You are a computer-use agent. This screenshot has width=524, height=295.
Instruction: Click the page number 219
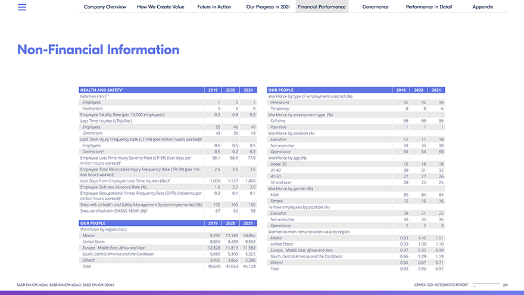pos(505,285)
